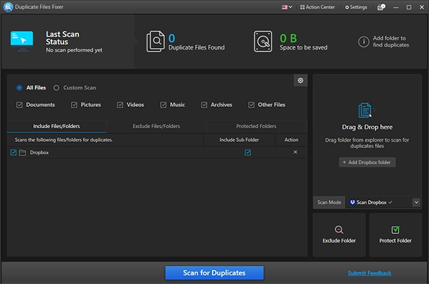Image resolution: width=429 pixels, height=284 pixels.
Task: Disable the Archives checkbox
Action: [x=204, y=105]
